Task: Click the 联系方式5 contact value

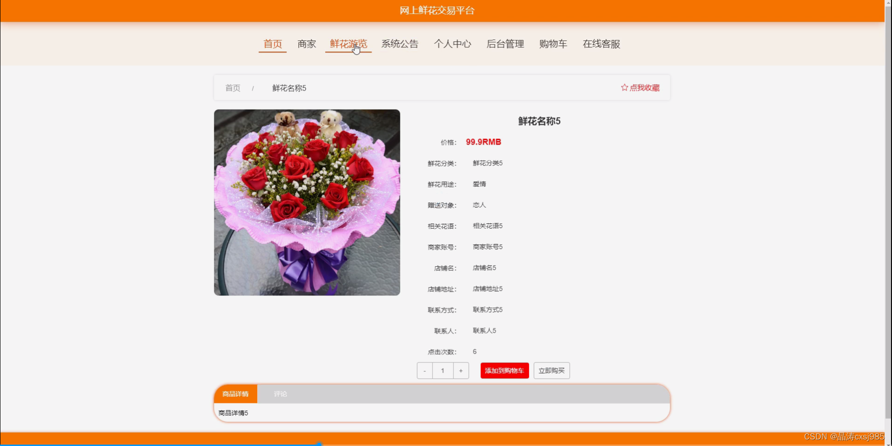Action: [488, 309]
